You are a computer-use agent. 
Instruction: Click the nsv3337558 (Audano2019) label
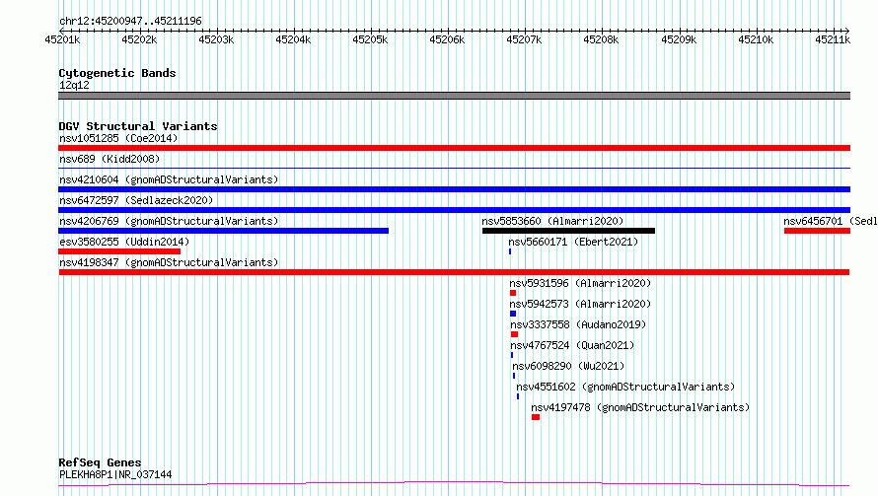click(578, 324)
